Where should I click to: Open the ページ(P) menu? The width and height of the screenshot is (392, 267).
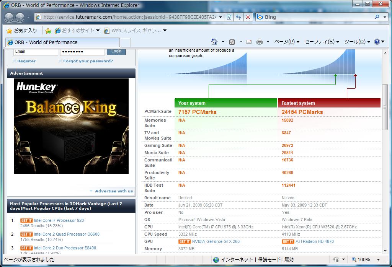point(287,42)
